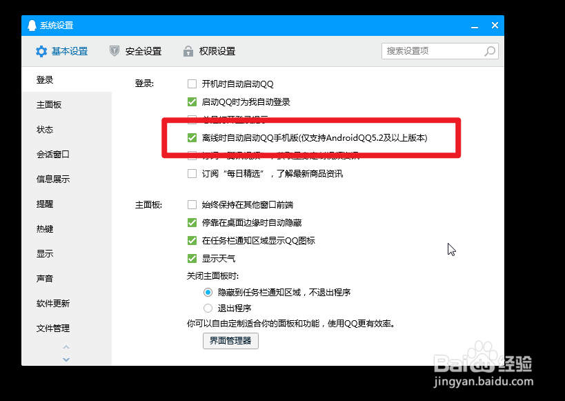Screen dimensions: 565x401
Task: Open 声音 settings in sidebar
Action: pyautogui.click(x=67, y=279)
